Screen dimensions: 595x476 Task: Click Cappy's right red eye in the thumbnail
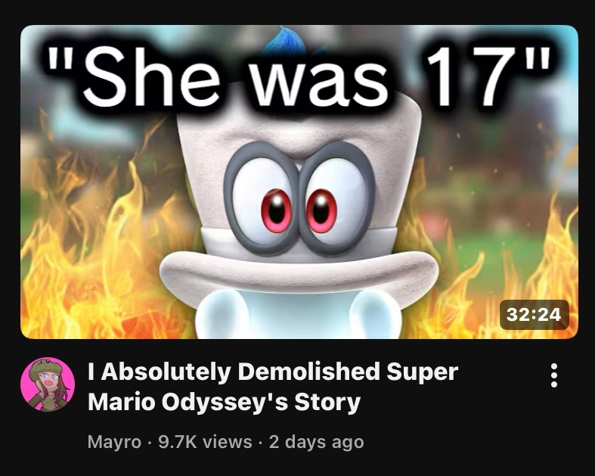pyautogui.click(x=321, y=211)
